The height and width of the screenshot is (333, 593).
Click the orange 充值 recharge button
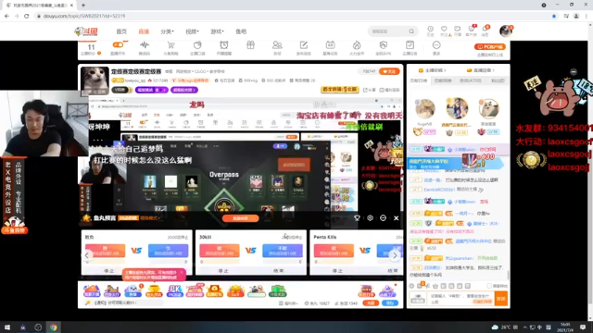371,303
